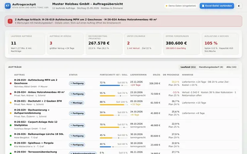The image size is (247, 154).
Task: Click the Montage status badge for H-26-021
Action: click(76, 103)
